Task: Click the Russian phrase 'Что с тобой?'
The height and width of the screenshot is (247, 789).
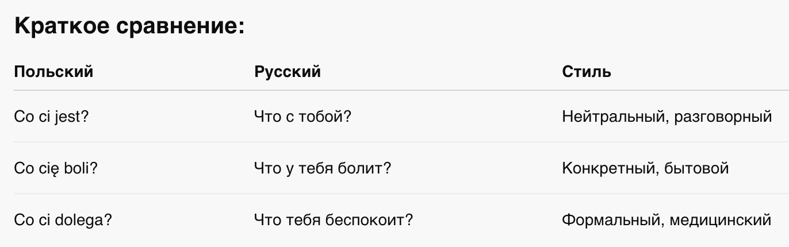Action: pyautogui.click(x=302, y=117)
